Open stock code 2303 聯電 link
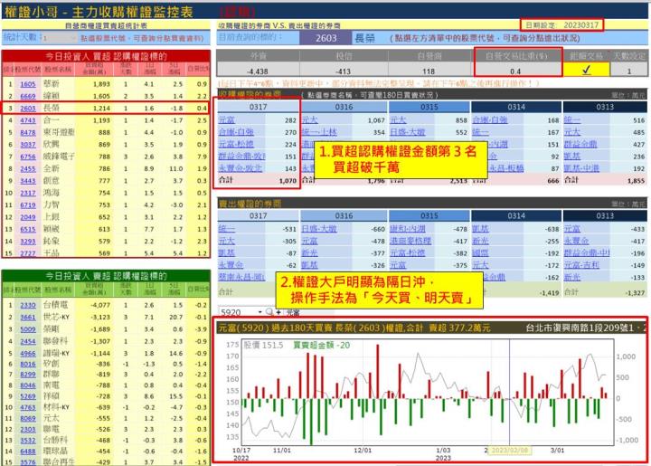651x466 pixels. coord(28,429)
